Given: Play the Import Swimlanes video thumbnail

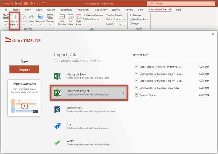Looking at the screenshot, I should pos(24,106).
